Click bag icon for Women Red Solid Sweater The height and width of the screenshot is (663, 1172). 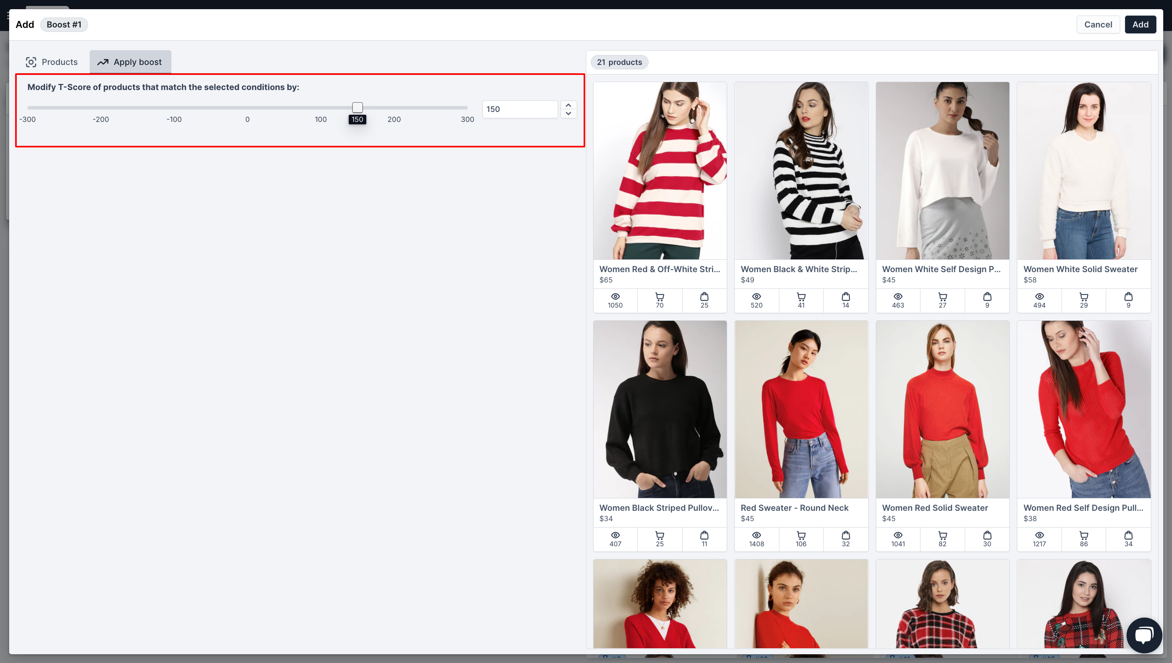click(x=987, y=535)
